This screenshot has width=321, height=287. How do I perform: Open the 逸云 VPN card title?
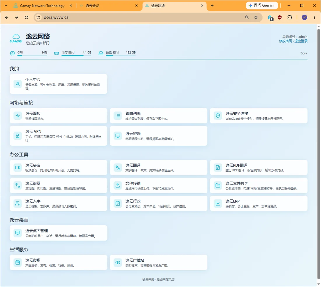pos(33,131)
